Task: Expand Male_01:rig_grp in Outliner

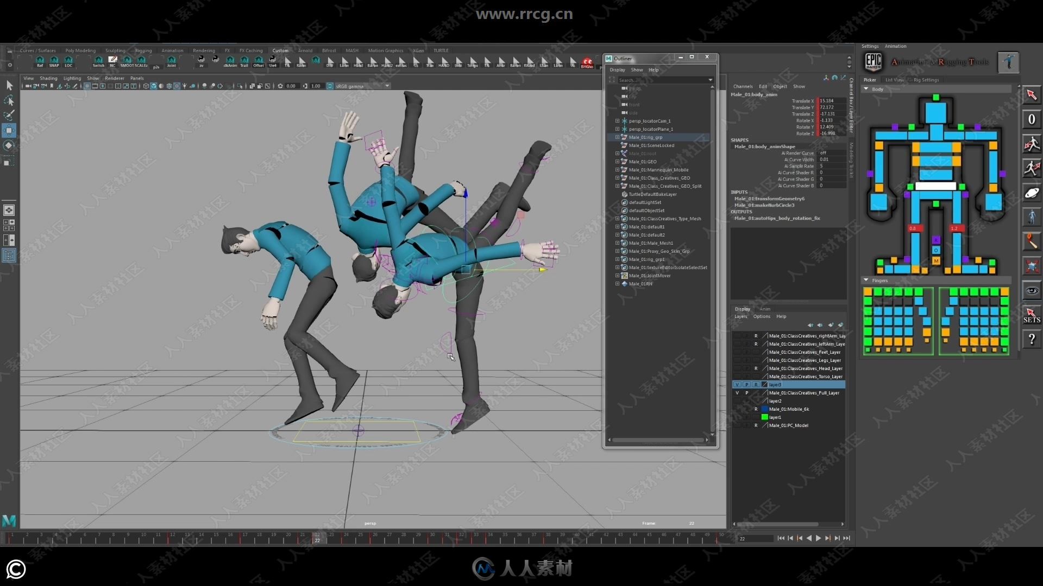Action: [617, 137]
